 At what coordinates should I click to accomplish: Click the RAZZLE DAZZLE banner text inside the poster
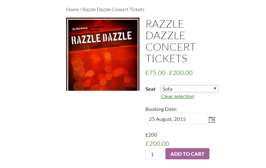click(x=102, y=38)
